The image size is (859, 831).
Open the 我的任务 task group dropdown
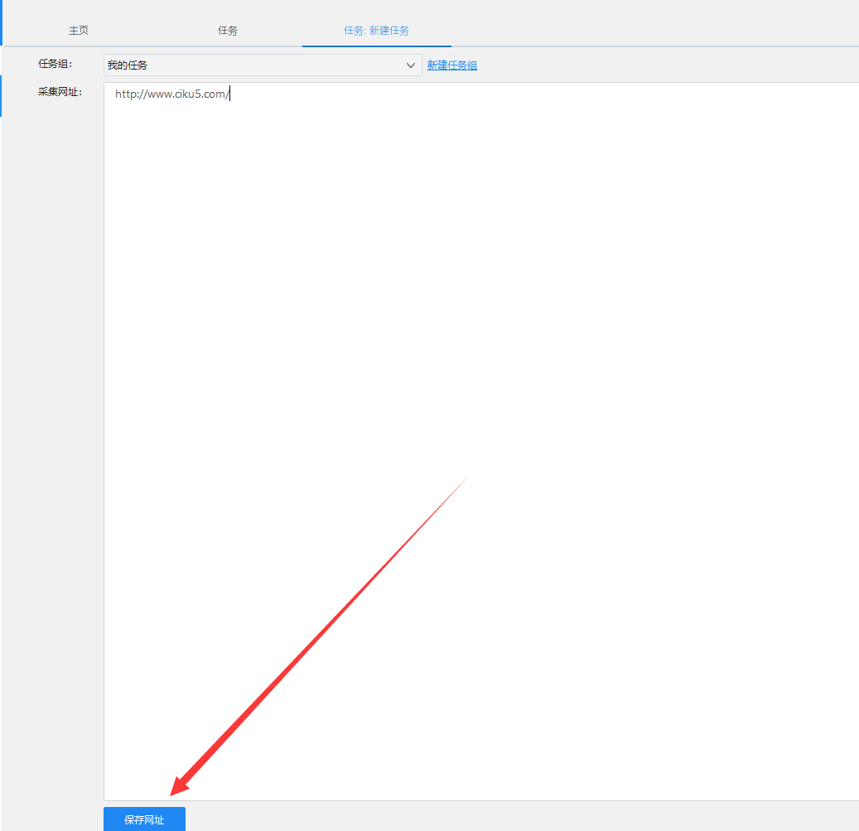[x=263, y=65]
